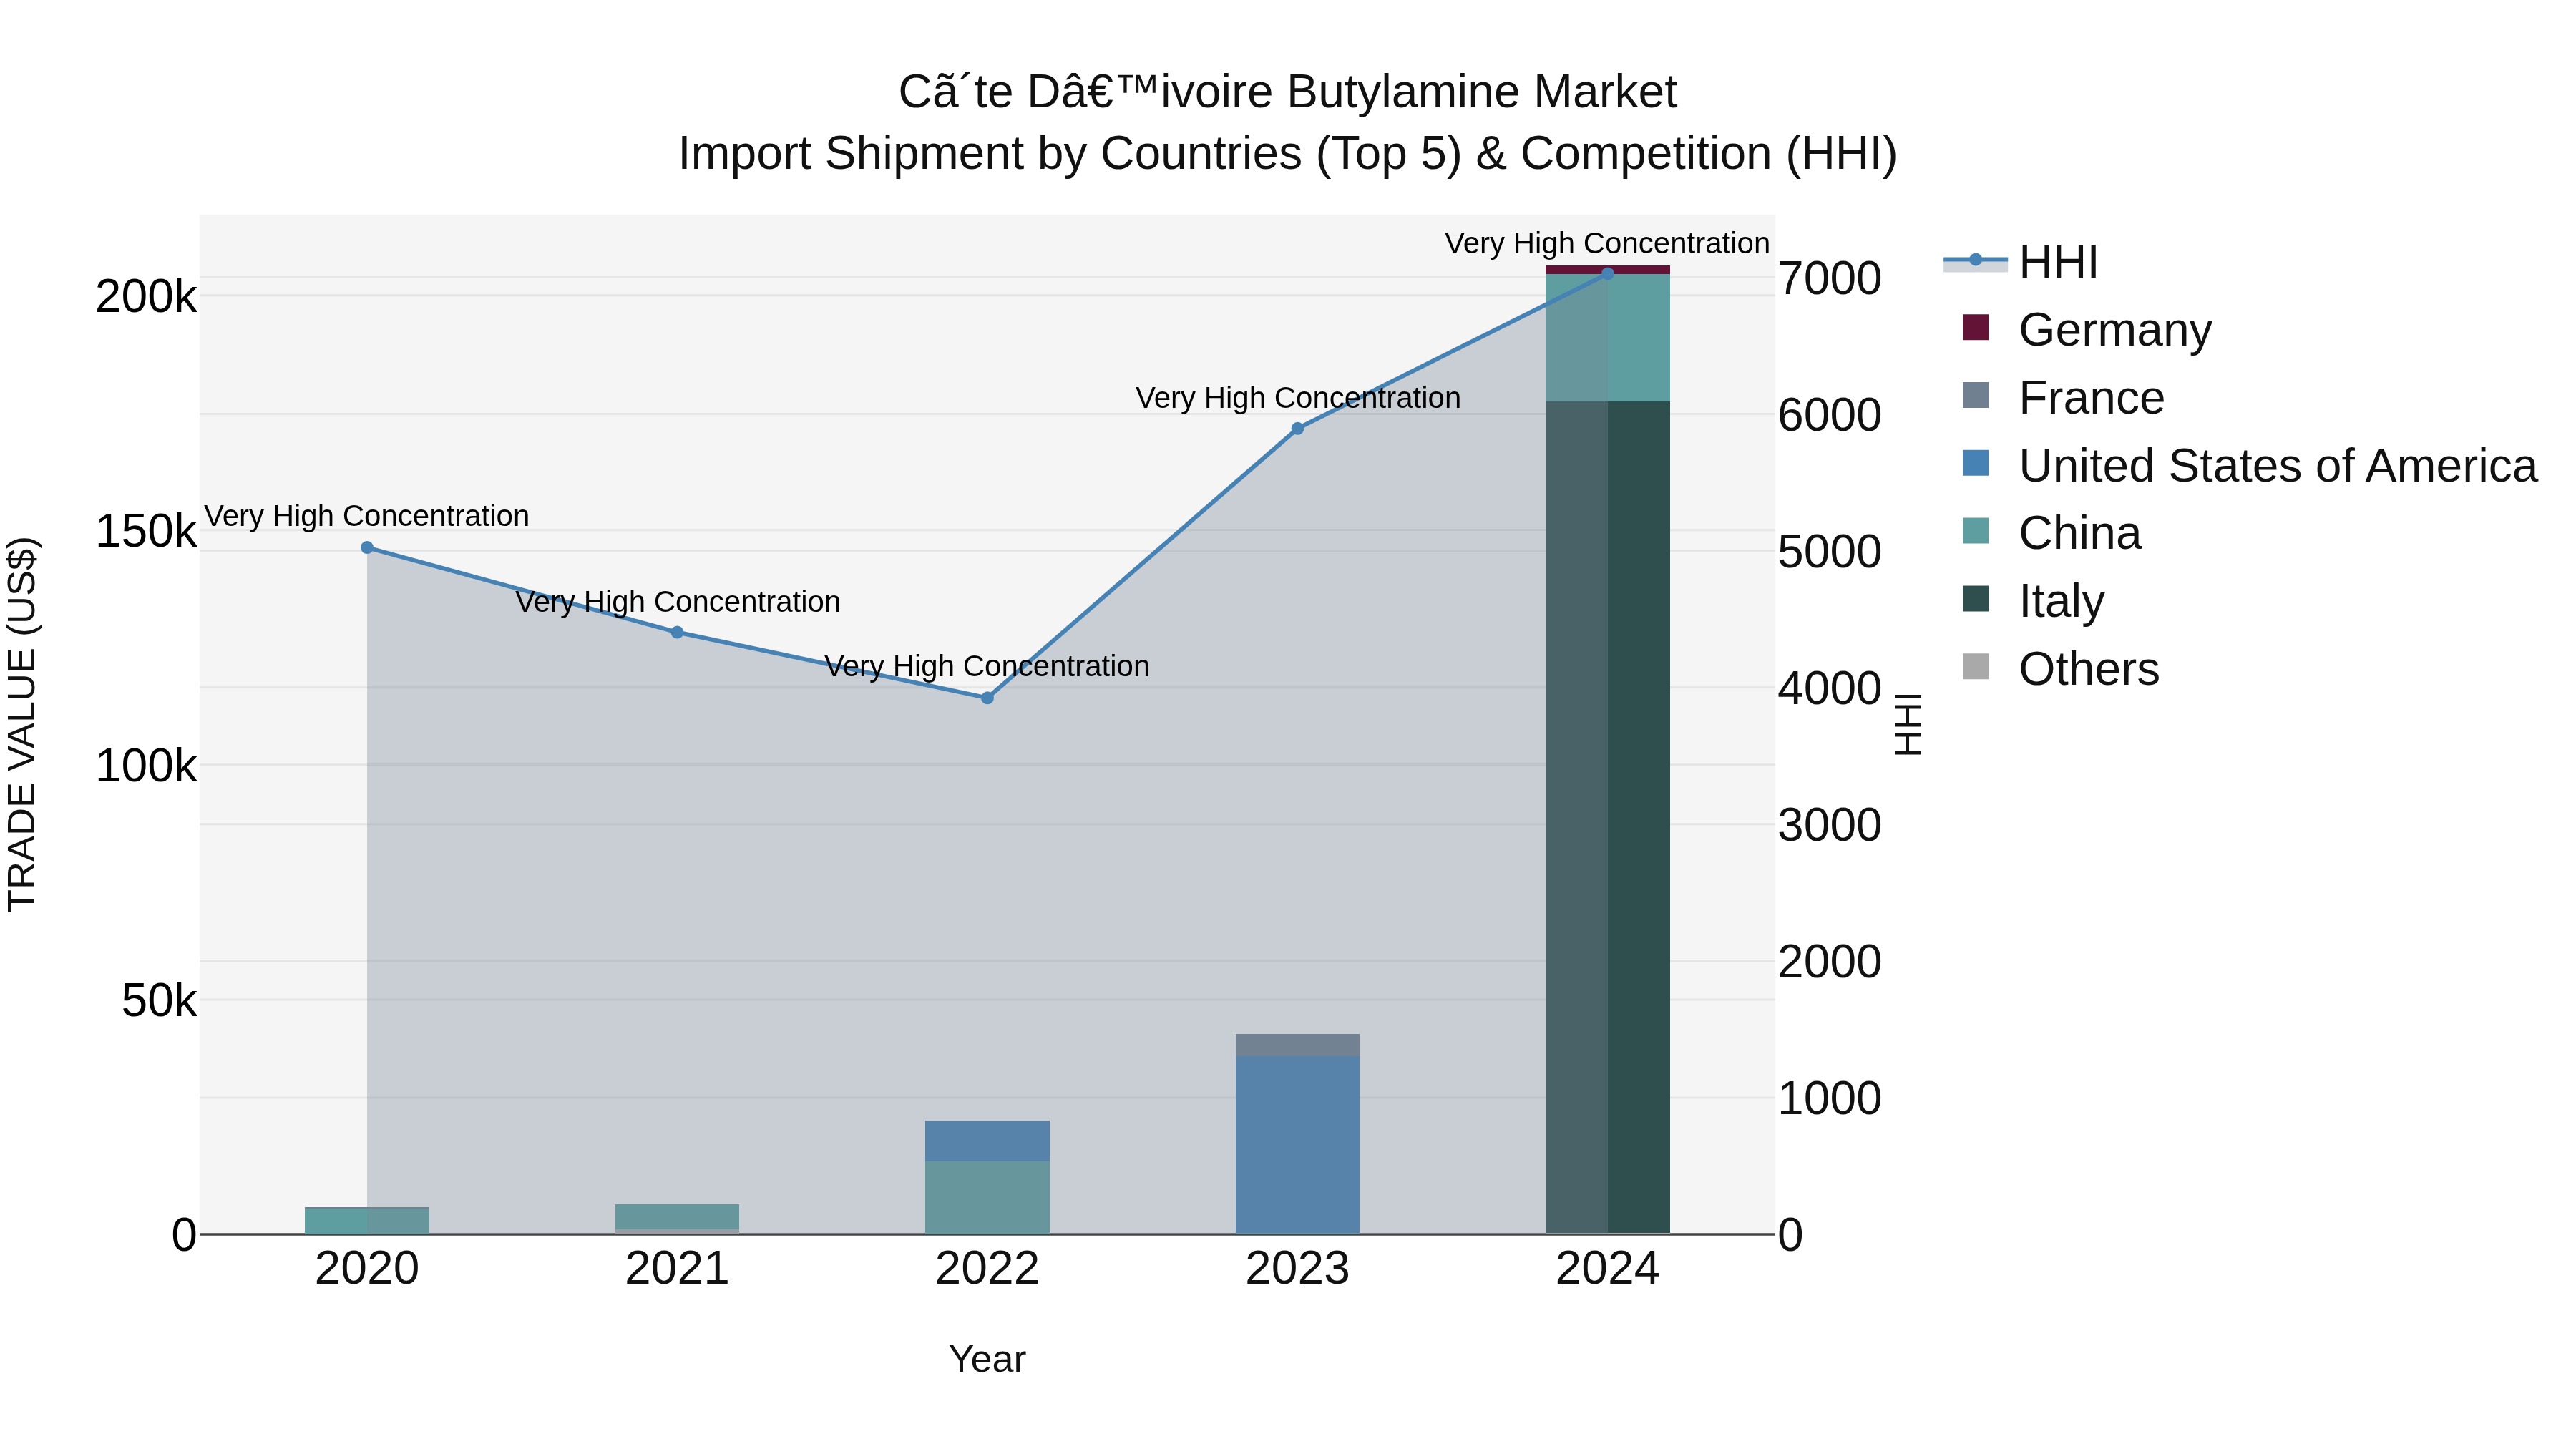Click the Others gray legend swatch

tap(1975, 666)
